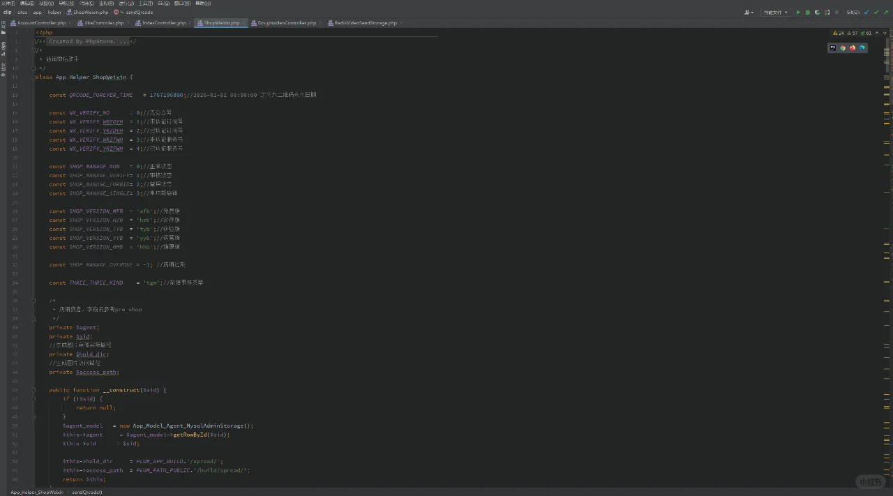Open file in Firefox browser icon
893x496 pixels.
pos(853,48)
